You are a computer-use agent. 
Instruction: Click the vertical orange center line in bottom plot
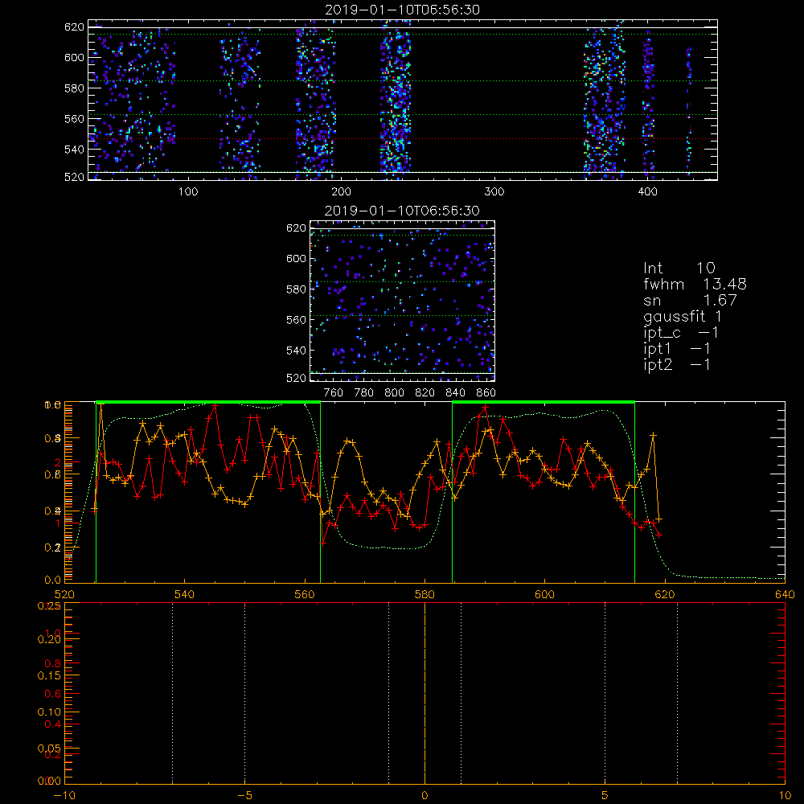point(425,693)
